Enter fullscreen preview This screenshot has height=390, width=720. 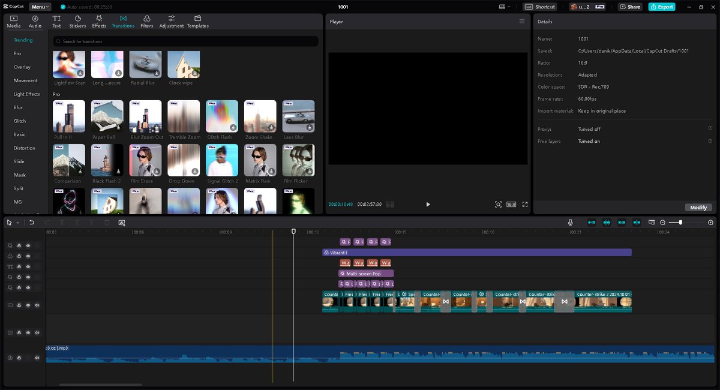525,205
